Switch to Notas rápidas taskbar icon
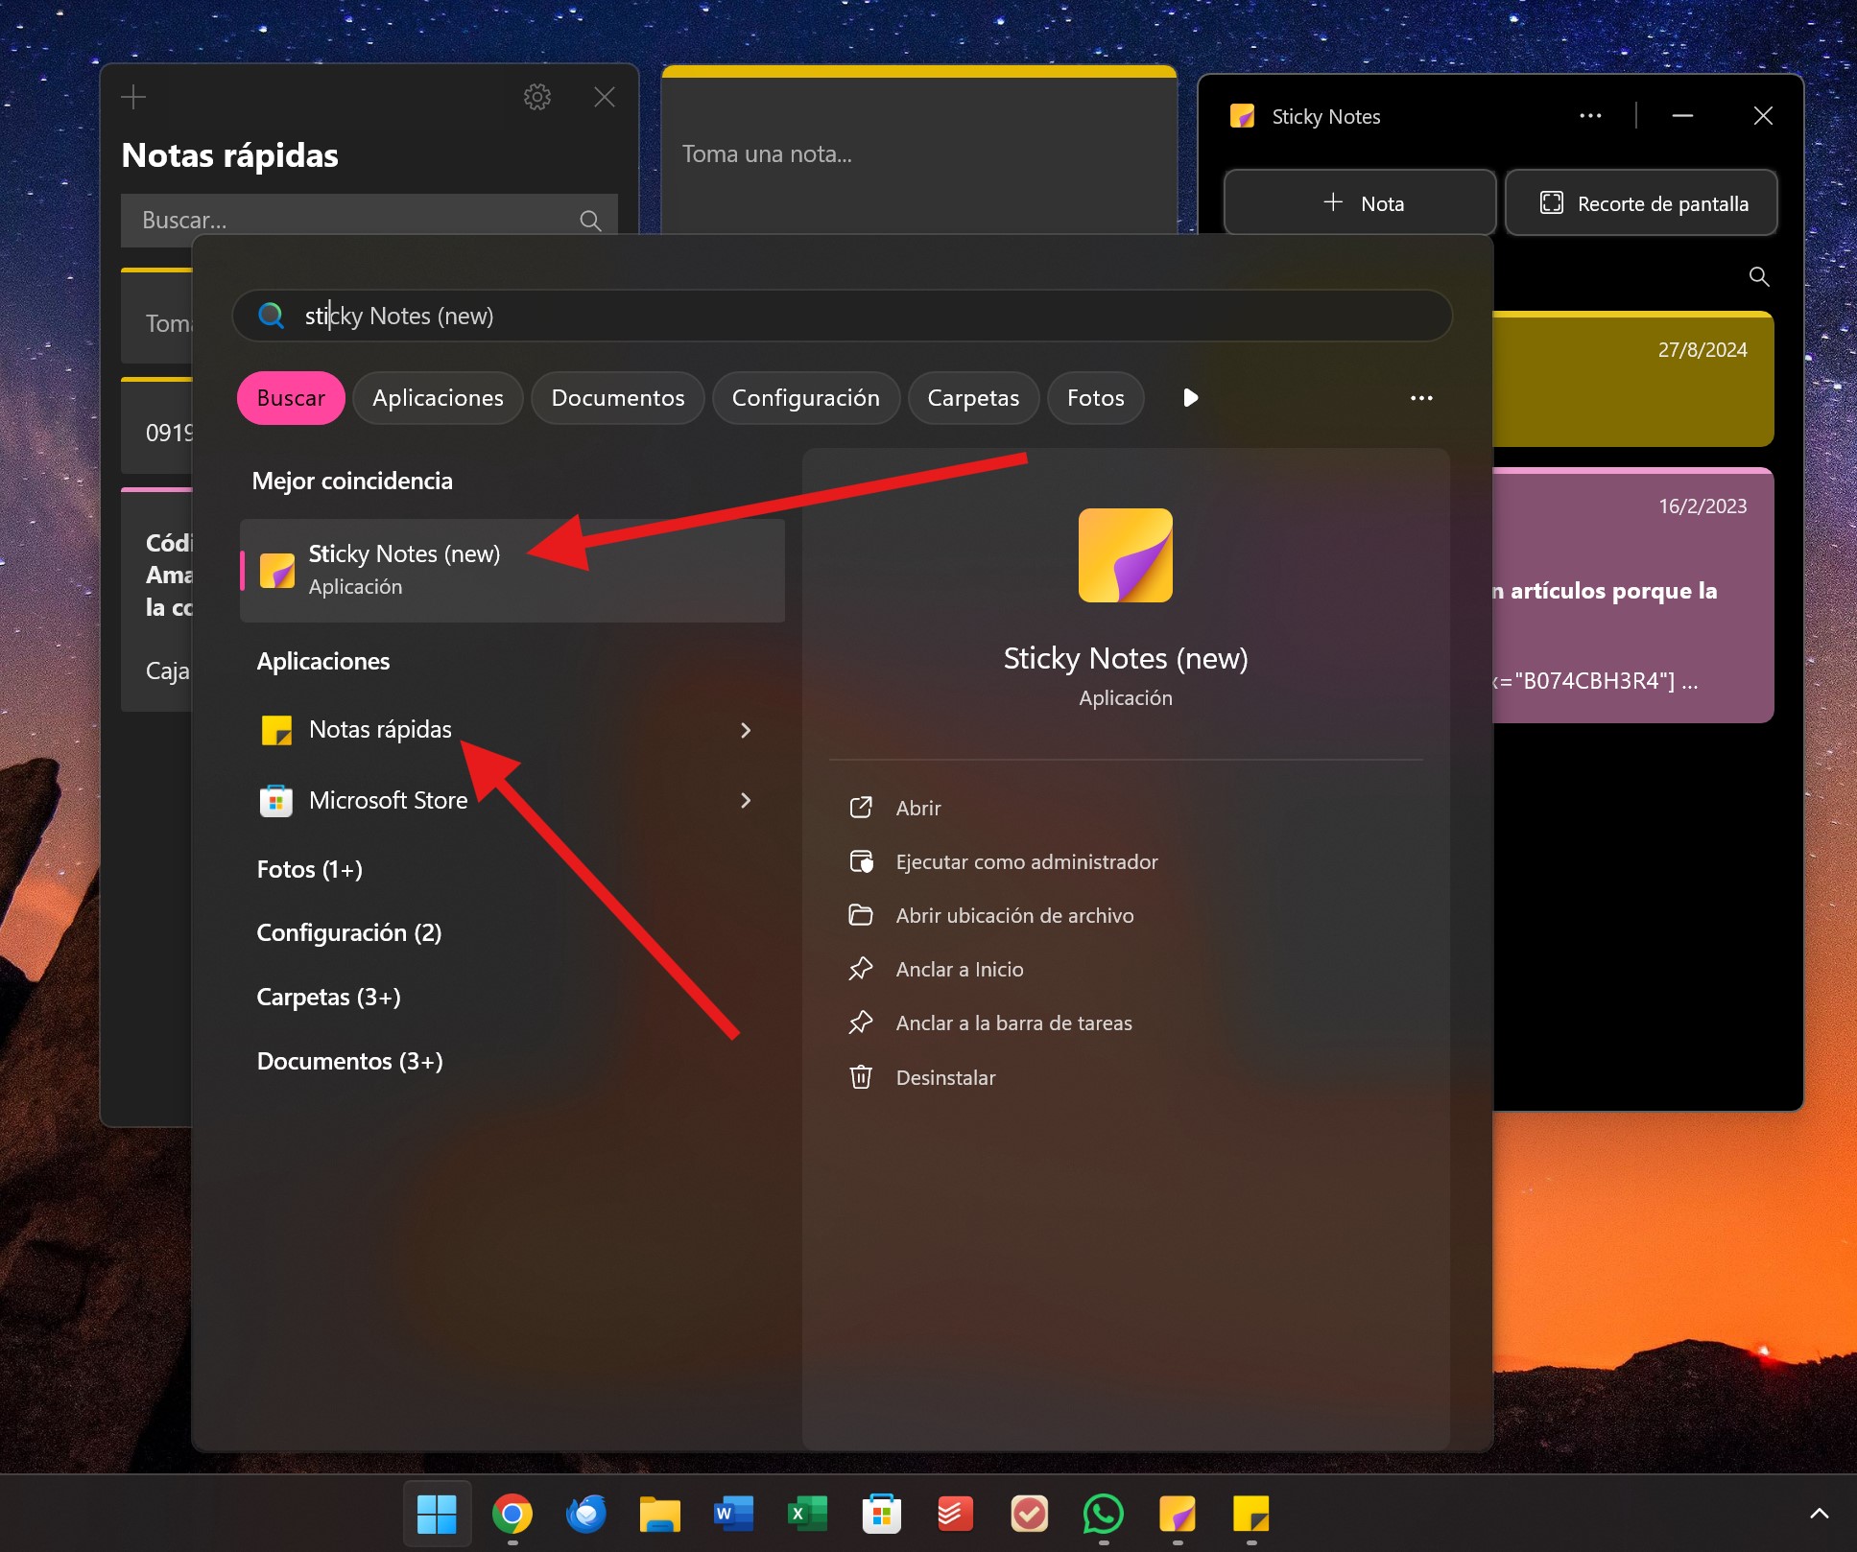Screen dimensions: 1857x1552 coord(1251,1515)
